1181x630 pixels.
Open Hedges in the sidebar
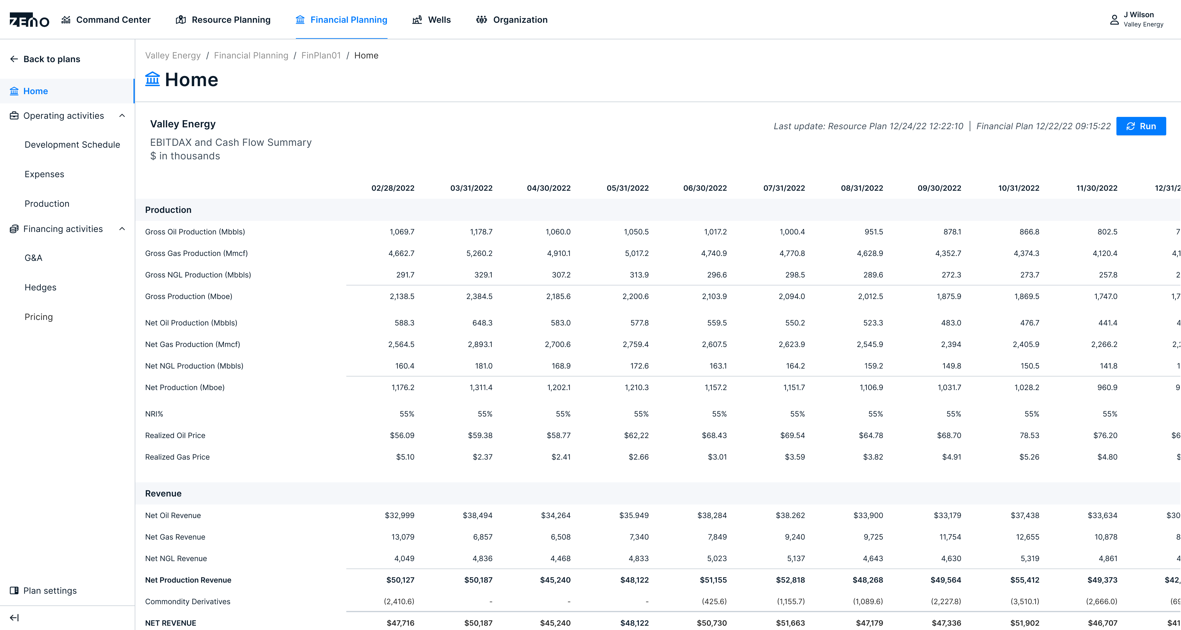[x=41, y=288]
